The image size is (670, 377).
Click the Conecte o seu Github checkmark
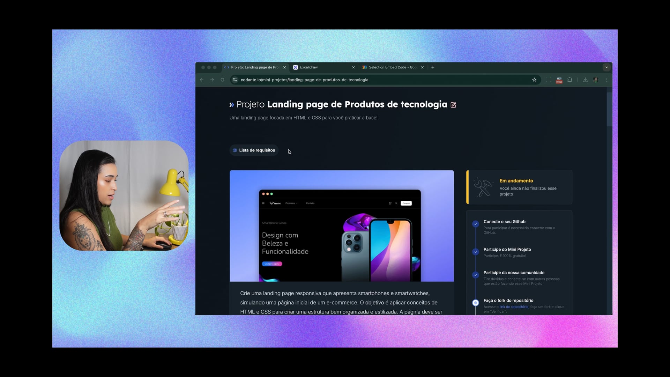pos(475,224)
